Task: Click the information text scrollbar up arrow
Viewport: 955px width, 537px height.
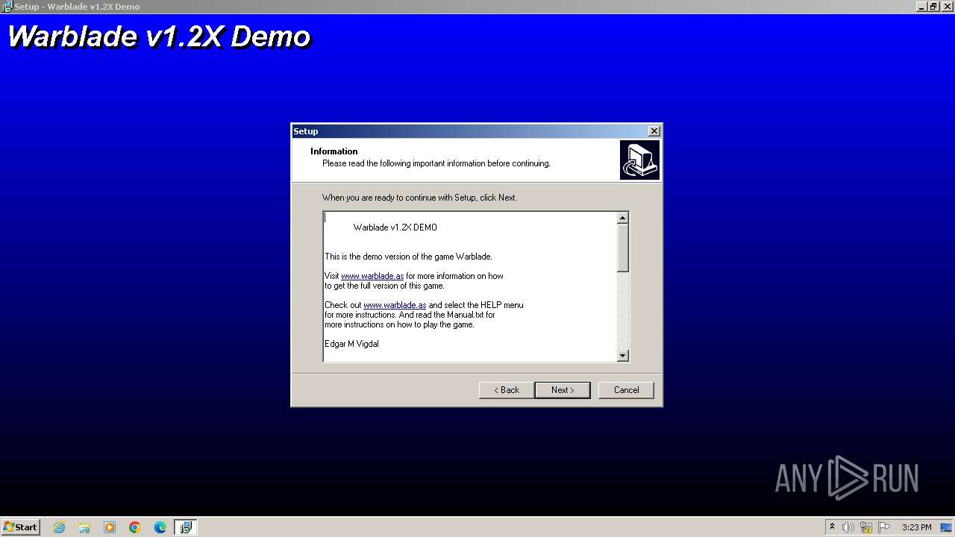Action: pyautogui.click(x=623, y=218)
